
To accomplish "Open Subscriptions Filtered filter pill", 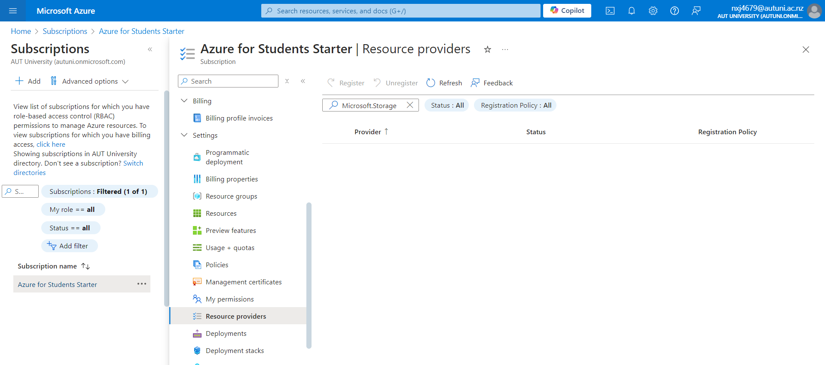I will [x=100, y=191].
